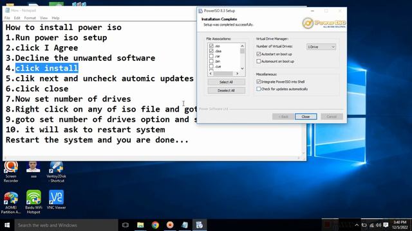Click Close button in PowerISO setup
The height and width of the screenshot is (231, 412).
(306, 117)
